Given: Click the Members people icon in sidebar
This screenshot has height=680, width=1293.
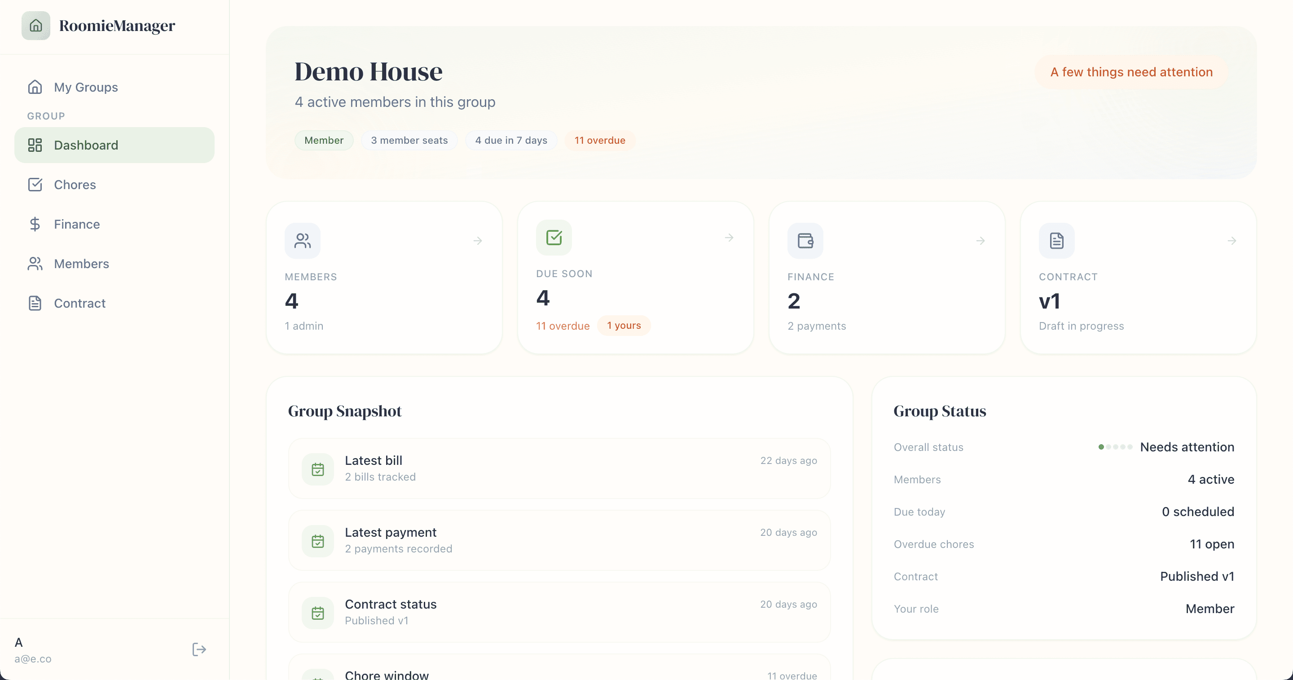Looking at the screenshot, I should 35,264.
